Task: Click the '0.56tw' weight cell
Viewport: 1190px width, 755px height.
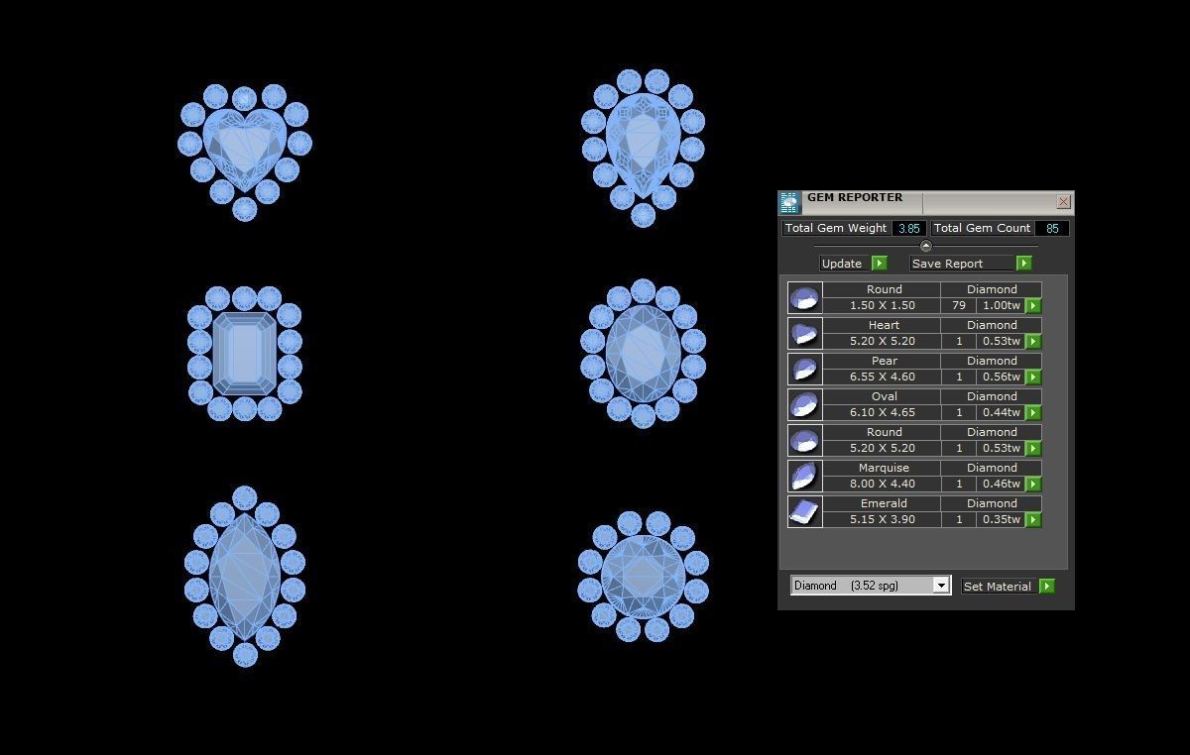Action: (1001, 377)
